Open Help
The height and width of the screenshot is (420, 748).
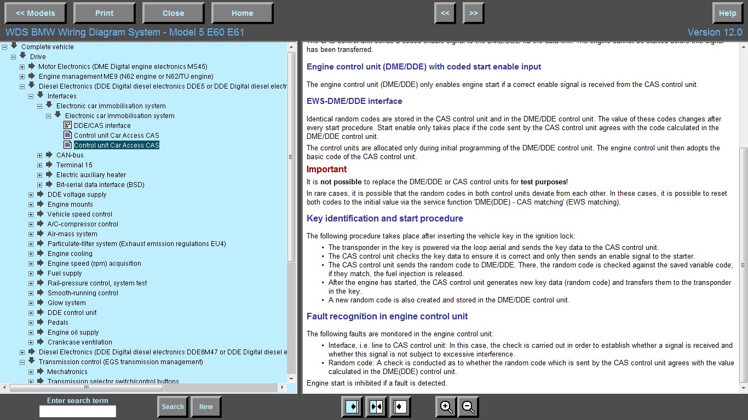pyautogui.click(x=728, y=13)
